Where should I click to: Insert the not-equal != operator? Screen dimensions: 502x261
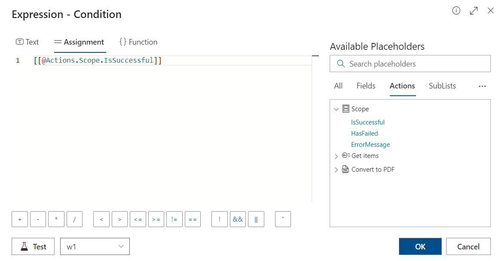174,219
